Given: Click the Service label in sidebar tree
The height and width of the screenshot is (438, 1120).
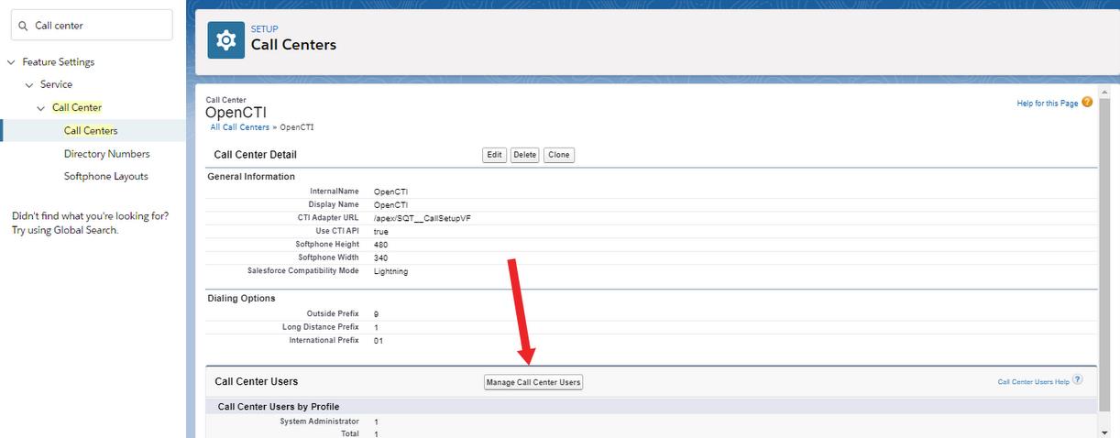Looking at the screenshot, I should (x=56, y=84).
